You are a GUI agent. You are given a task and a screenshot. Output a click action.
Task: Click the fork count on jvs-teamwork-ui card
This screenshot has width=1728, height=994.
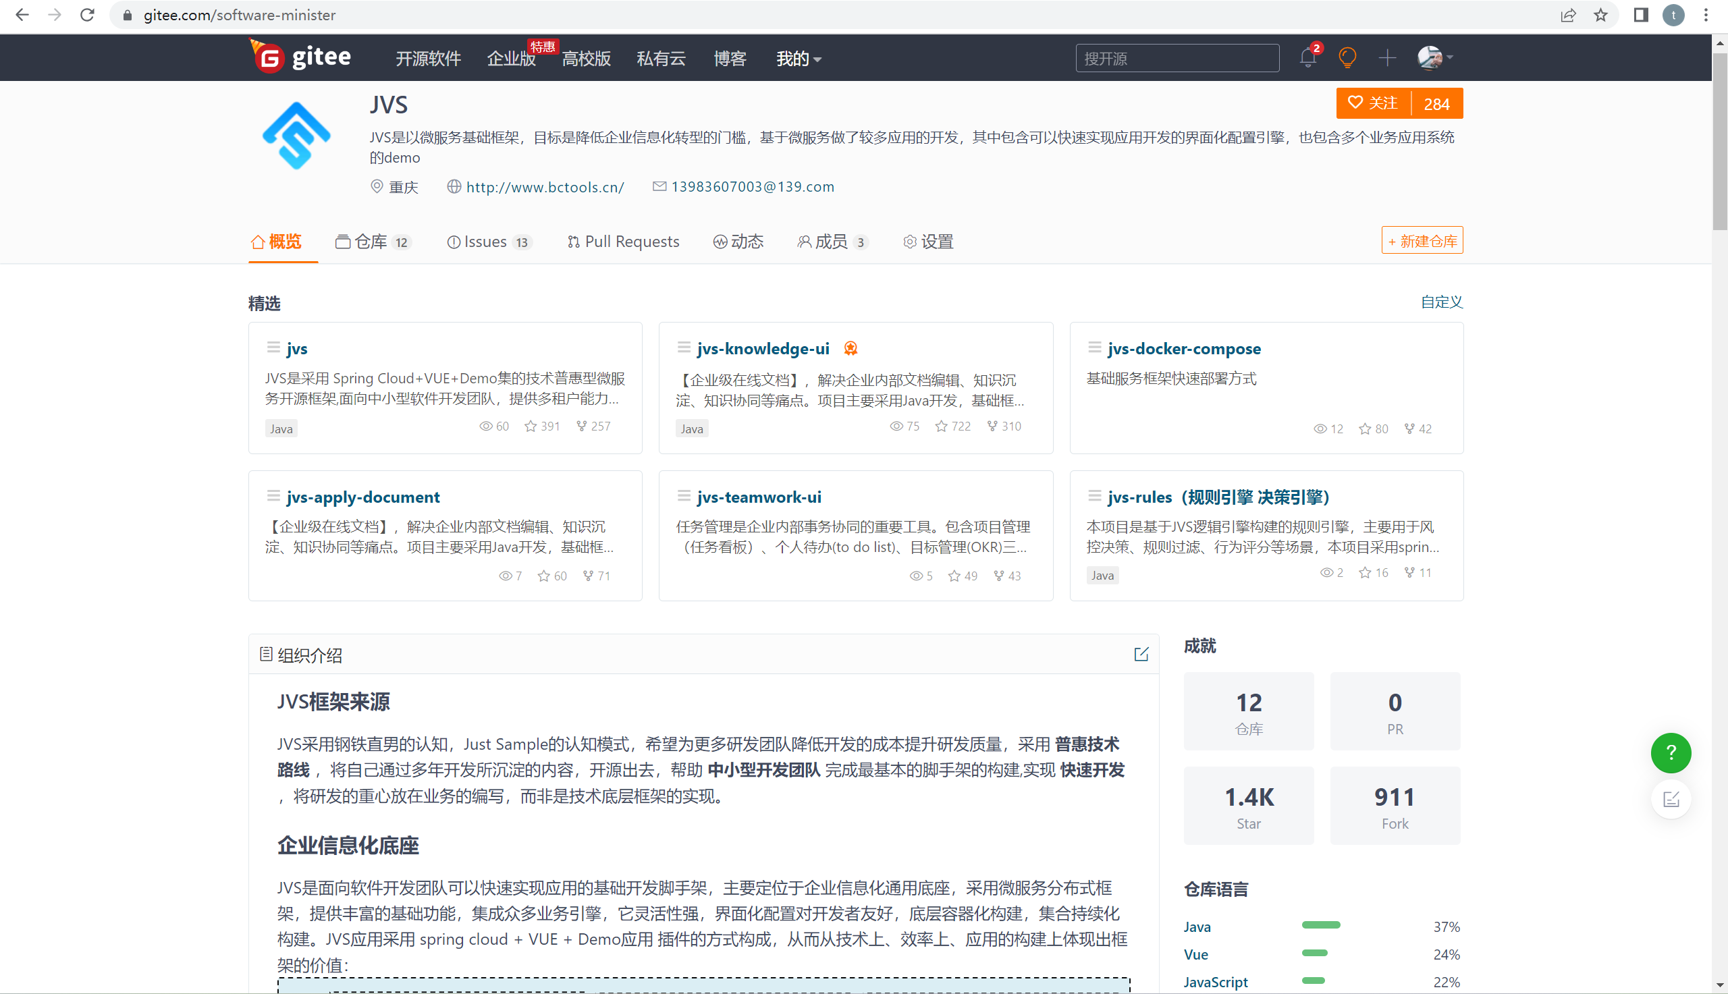[1007, 576]
